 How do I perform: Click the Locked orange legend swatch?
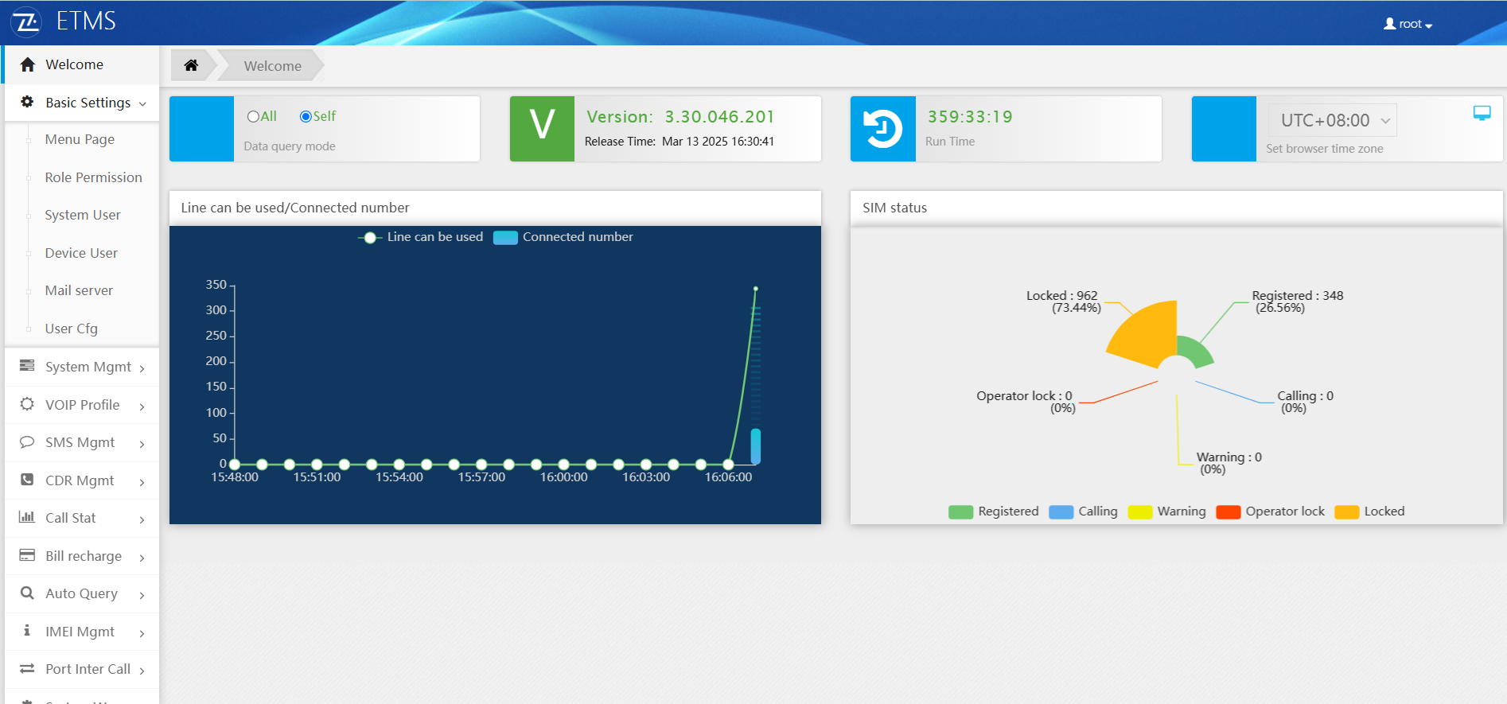pos(1346,512)
